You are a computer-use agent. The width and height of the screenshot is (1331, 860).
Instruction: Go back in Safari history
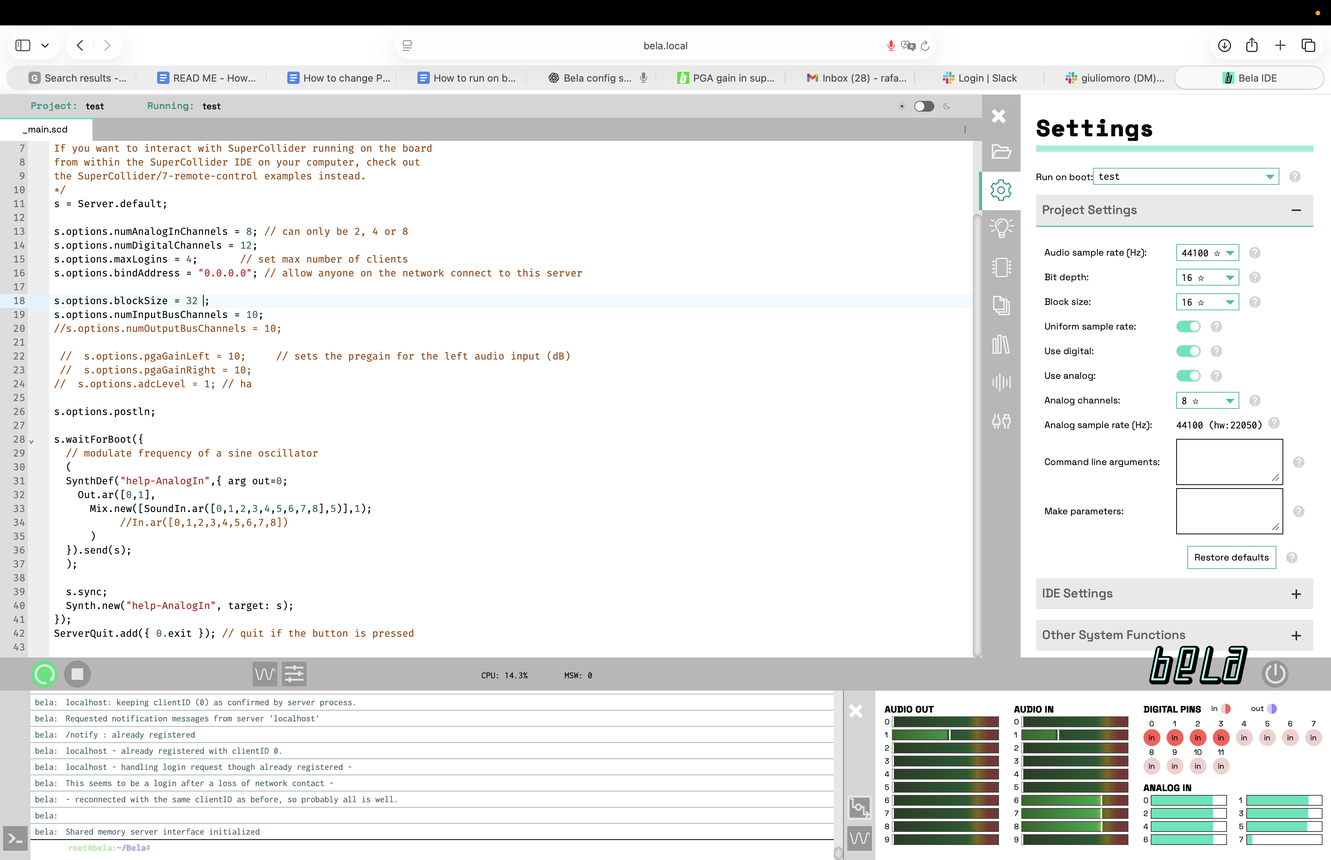pos(80,45)
